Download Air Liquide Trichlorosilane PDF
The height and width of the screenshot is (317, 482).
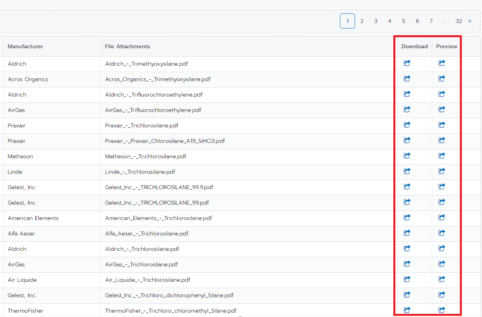pos(407,279)
